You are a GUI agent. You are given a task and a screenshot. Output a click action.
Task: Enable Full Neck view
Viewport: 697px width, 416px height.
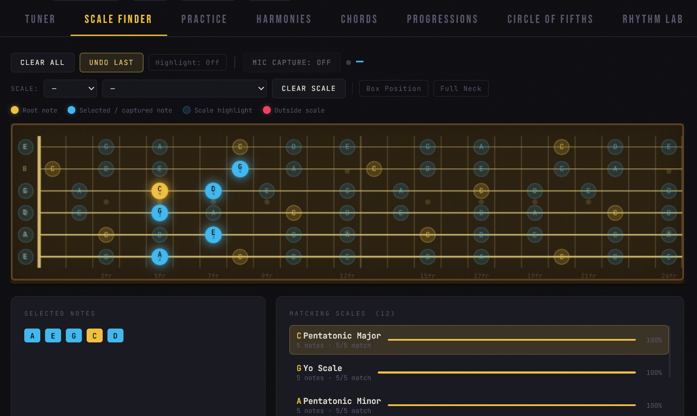tap(460, 88)
